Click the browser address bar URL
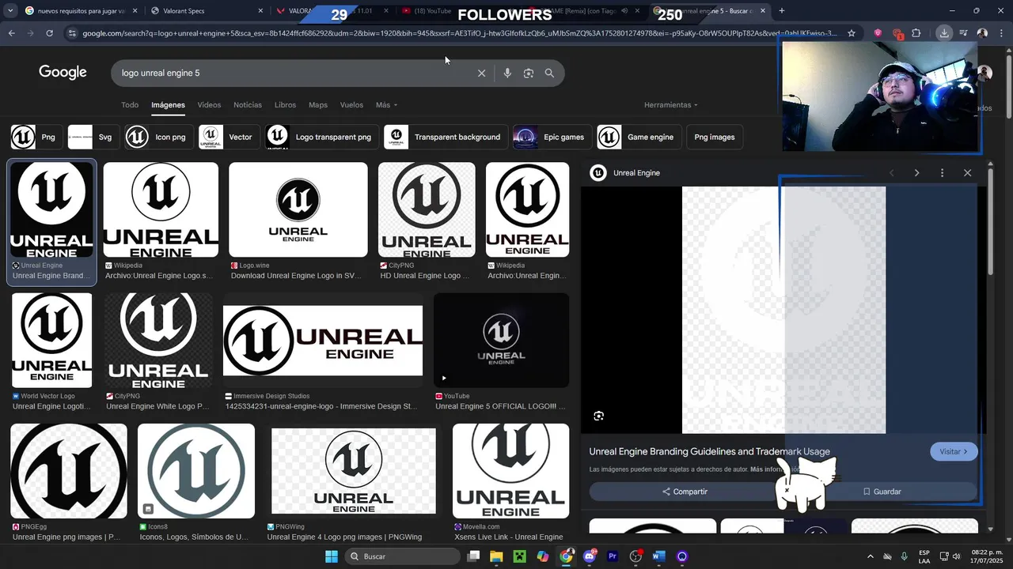The width and height of the screenshot is (1013, 569). (459, 33)
